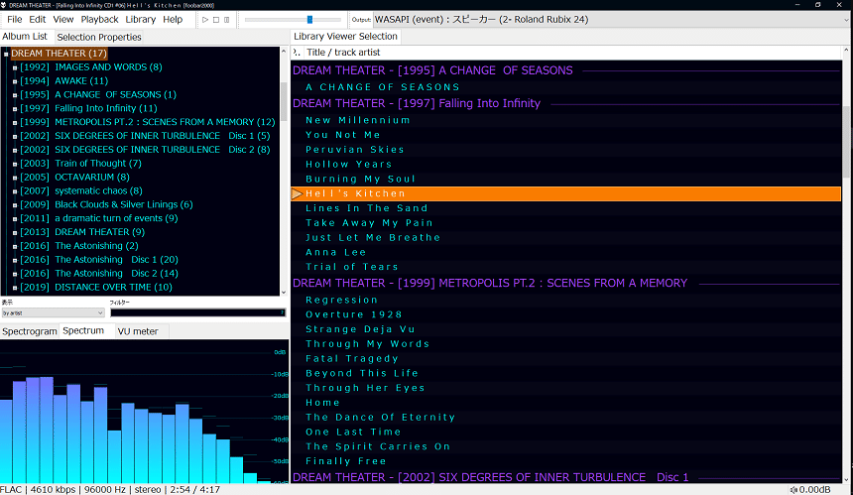Select [2019] DISTANCE OVER TIME (10)
This screenshot has width=853, height=495.
(x=96, y=288)
